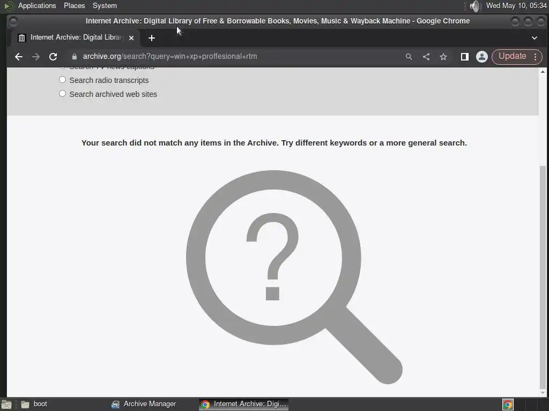Select Search radio transcripts option

pyautogui.click(x=62, y=80)
